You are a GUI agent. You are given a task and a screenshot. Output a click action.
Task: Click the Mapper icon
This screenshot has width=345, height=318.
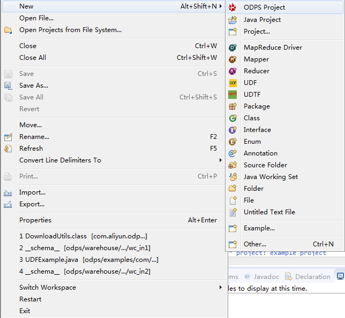point(232,59)
